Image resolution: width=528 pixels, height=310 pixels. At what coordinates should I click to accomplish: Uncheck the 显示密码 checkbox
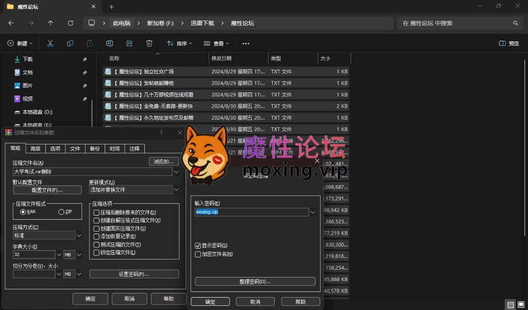198,246
